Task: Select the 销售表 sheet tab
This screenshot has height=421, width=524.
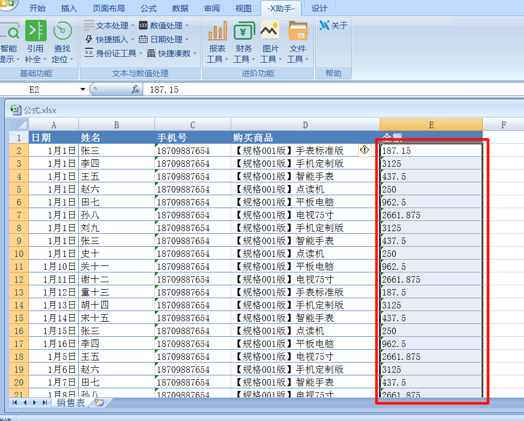Action: (70, 402)
